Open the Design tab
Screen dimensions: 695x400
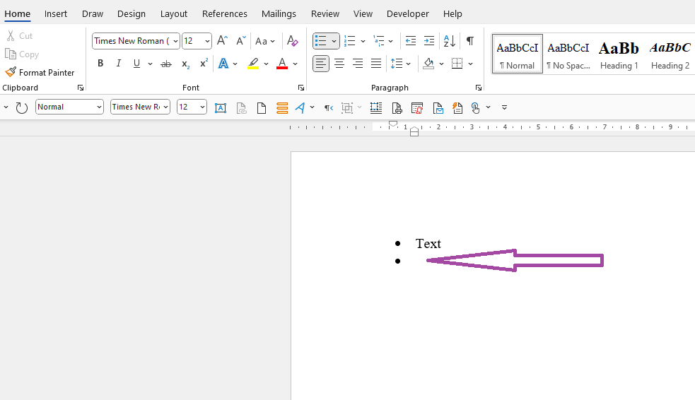point(132,13)
